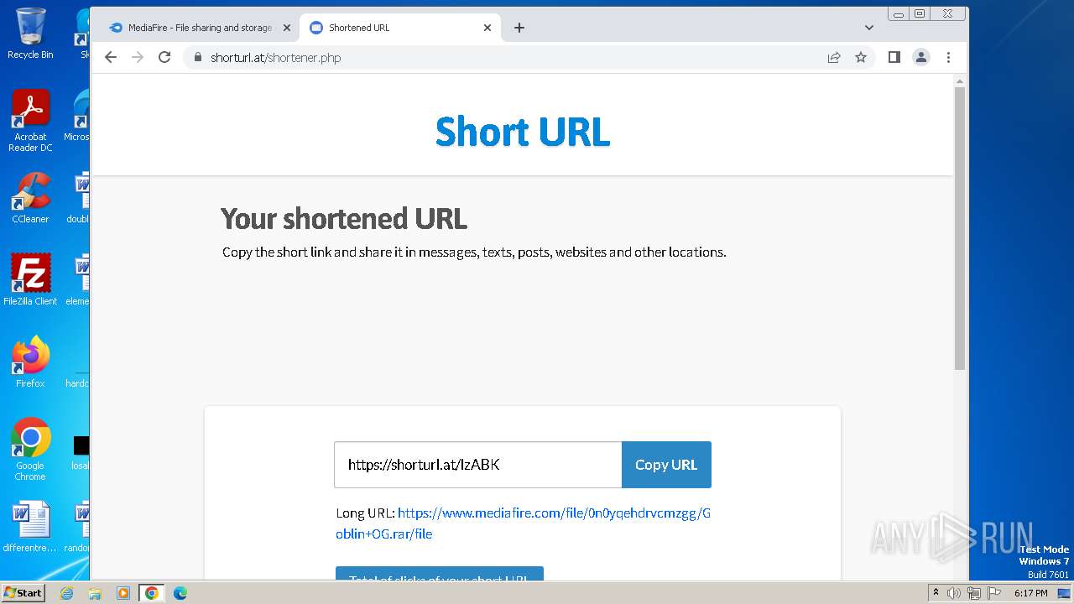Click the 'Your shortened URL' heading
The height and width of the screenshot is (604, 1074).
(344, 219)
